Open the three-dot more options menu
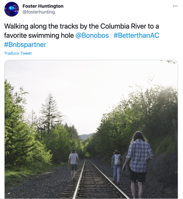This screenshot has height=199, width=183. [x=175, y=6]
